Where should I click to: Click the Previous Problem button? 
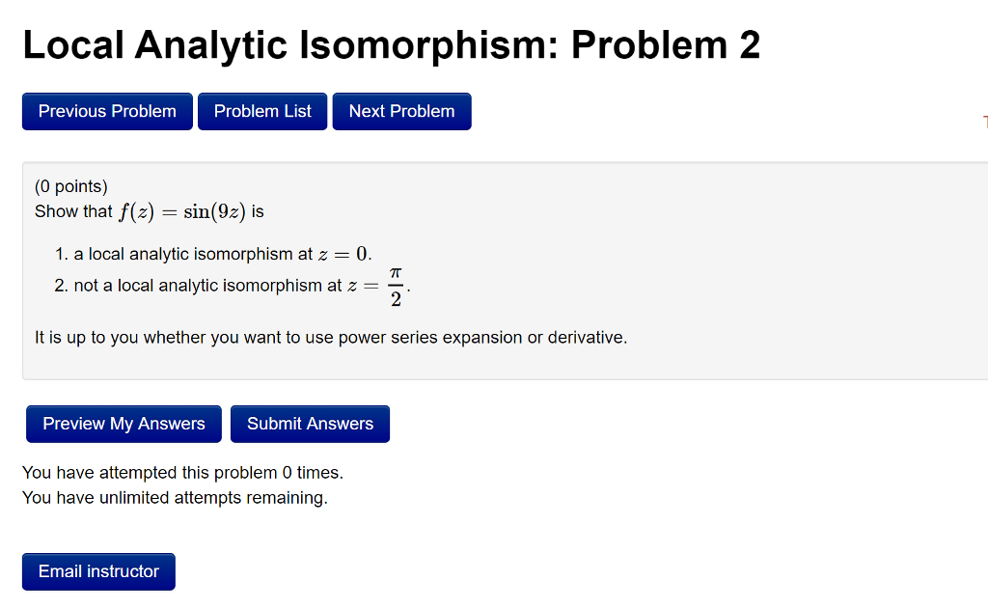pos(106,111)
